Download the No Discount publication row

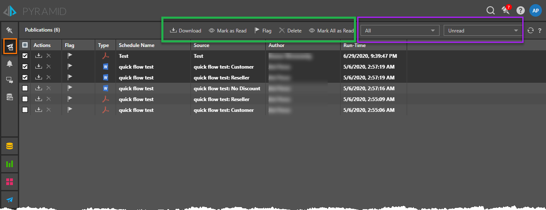[38, 88]
